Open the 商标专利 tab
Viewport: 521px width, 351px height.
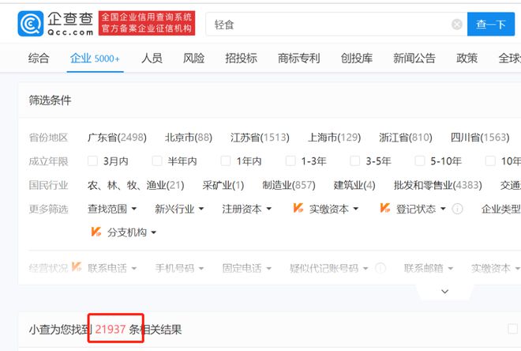coord(298,58)
